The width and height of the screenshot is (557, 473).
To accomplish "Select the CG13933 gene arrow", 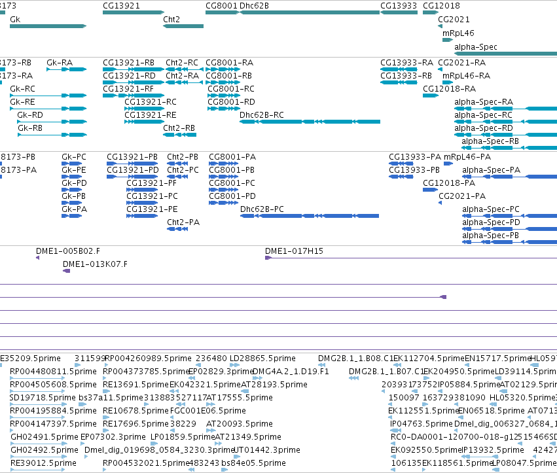I will (399, 12).
